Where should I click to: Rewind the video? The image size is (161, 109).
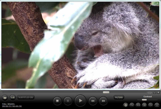pos(92,101)
